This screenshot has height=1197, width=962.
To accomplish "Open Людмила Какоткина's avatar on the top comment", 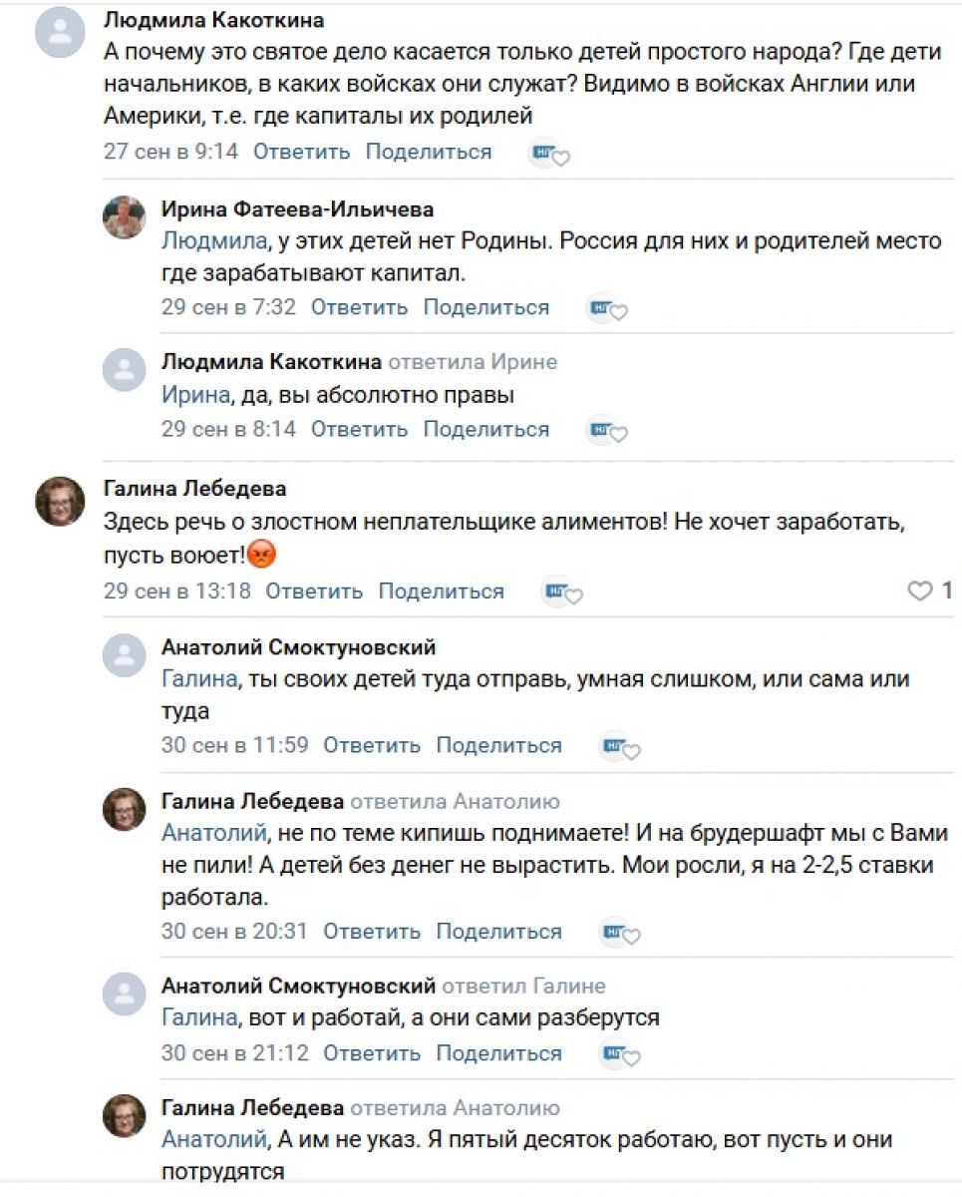I will coord(60,35).
